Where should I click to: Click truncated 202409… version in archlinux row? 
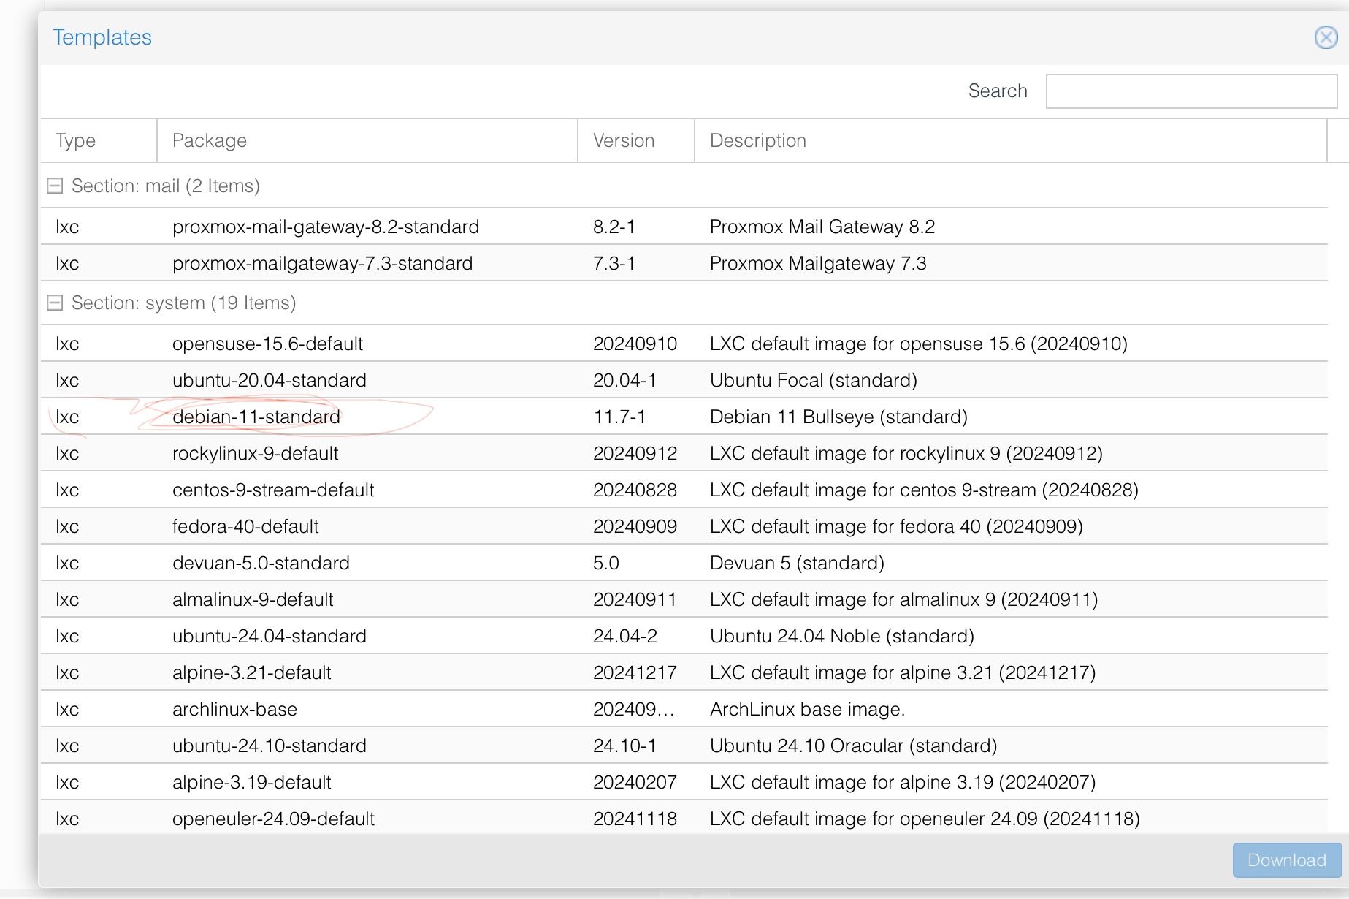point(633,709)
